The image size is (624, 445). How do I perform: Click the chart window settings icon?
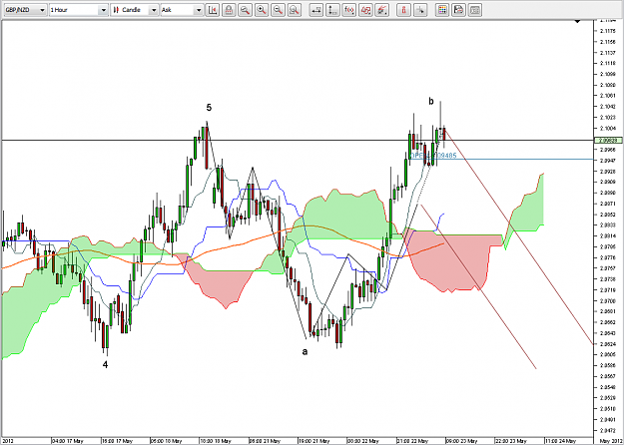(475, 10)
